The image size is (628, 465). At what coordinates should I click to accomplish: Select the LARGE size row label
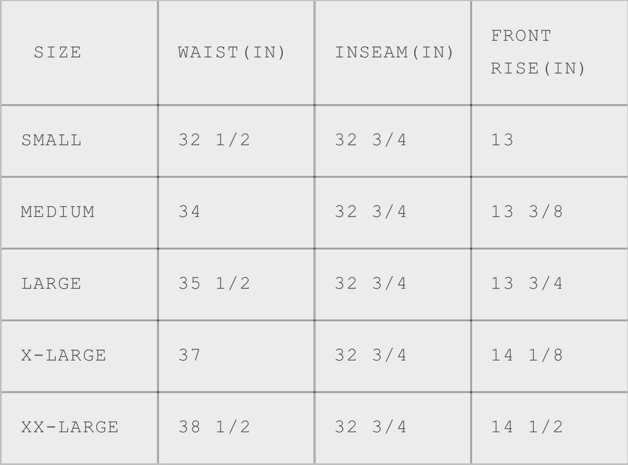click(x=52, y=284)
